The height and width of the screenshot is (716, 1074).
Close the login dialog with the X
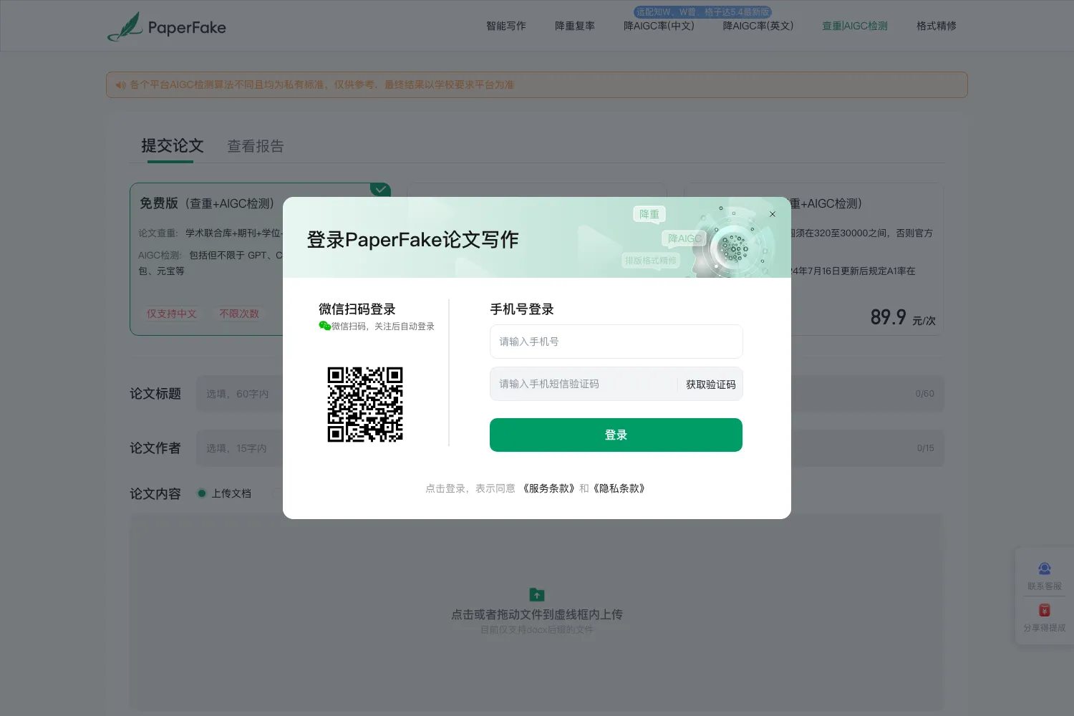click(773, 214)
